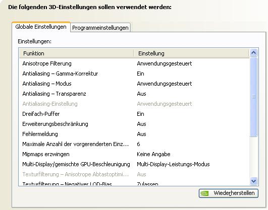Switch to Globale Einstellungen tab
Viewport: 268px width, 210px height.
(41, 27)
